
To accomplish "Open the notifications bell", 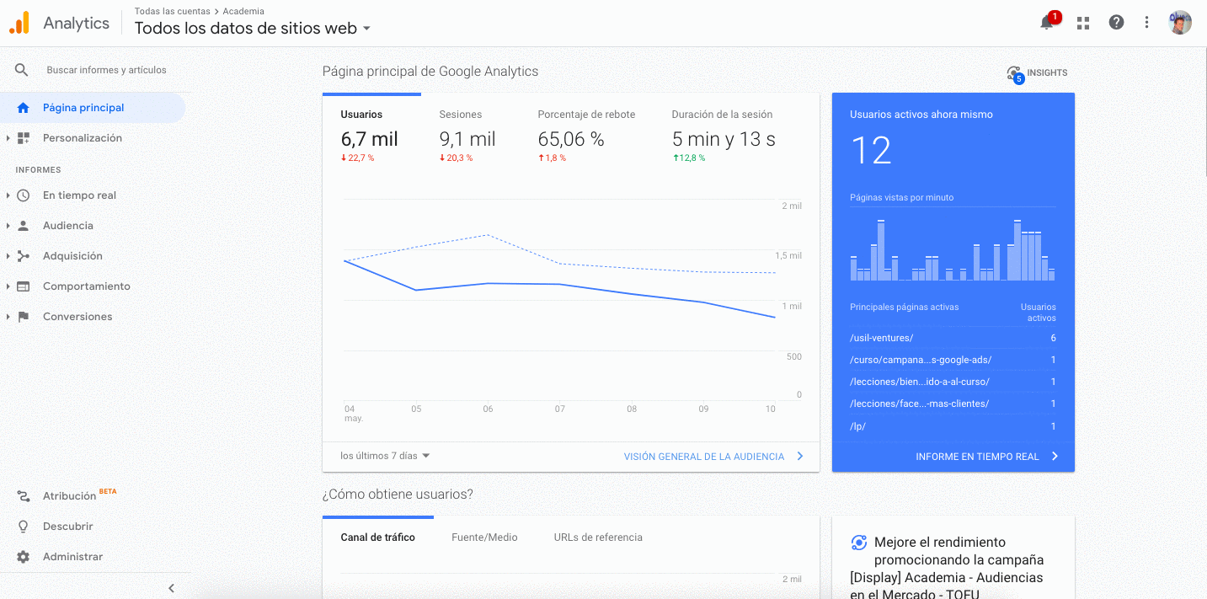I will click(1048, 23).
